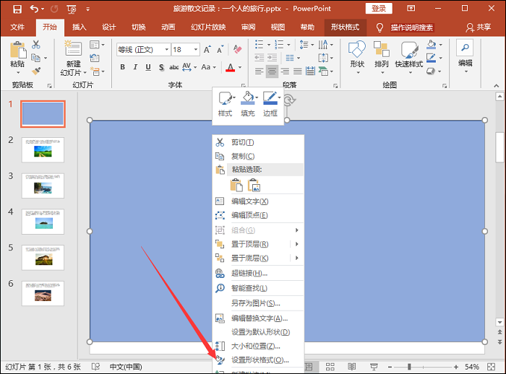Click the zoom in plus button
Screen dimensions: 506x374
point(455,367)
